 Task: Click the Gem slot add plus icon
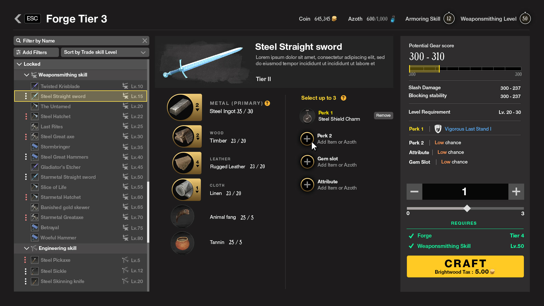pos(307,162)
